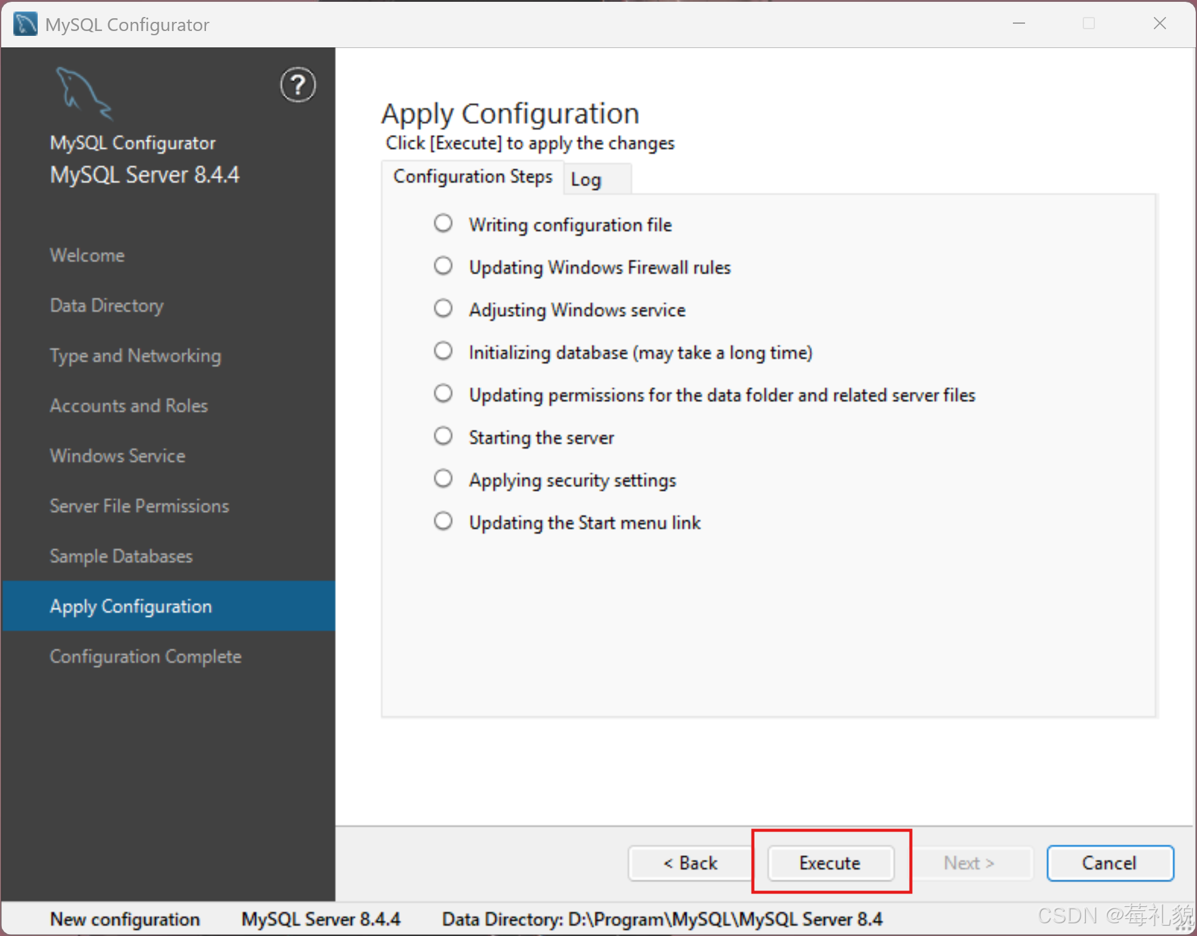Click the MySQL Configurator title bar icon
This screenshot has width=1197, height=936.
(x=25, y=24)
